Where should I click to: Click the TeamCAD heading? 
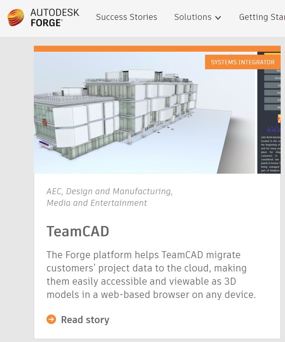(x=78, y=231)
